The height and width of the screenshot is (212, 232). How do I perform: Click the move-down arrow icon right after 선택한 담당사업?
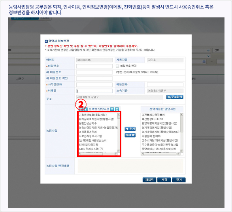click(x=112, y=109)
